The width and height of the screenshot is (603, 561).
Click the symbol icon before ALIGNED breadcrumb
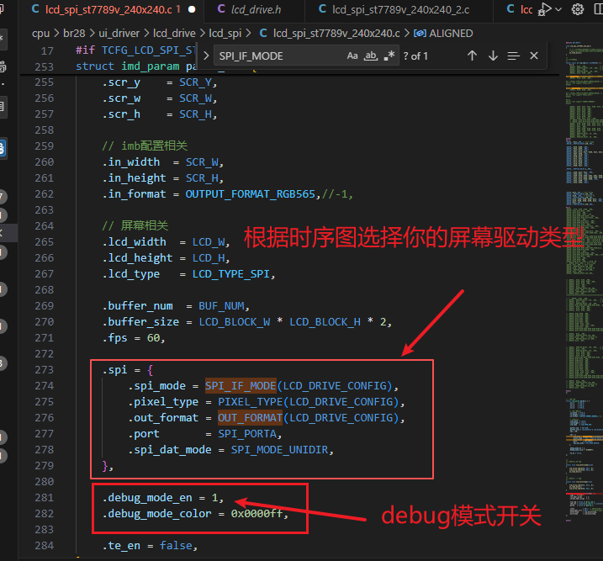click(x=420, y=34)
